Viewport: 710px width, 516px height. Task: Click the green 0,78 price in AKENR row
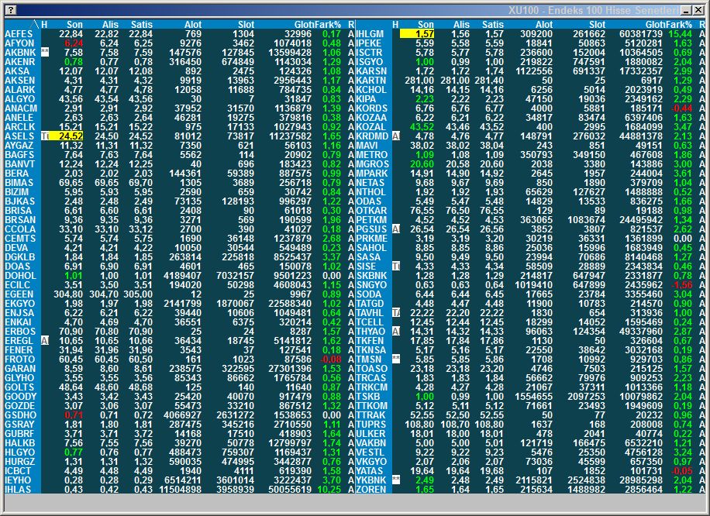tap(74, 61)
